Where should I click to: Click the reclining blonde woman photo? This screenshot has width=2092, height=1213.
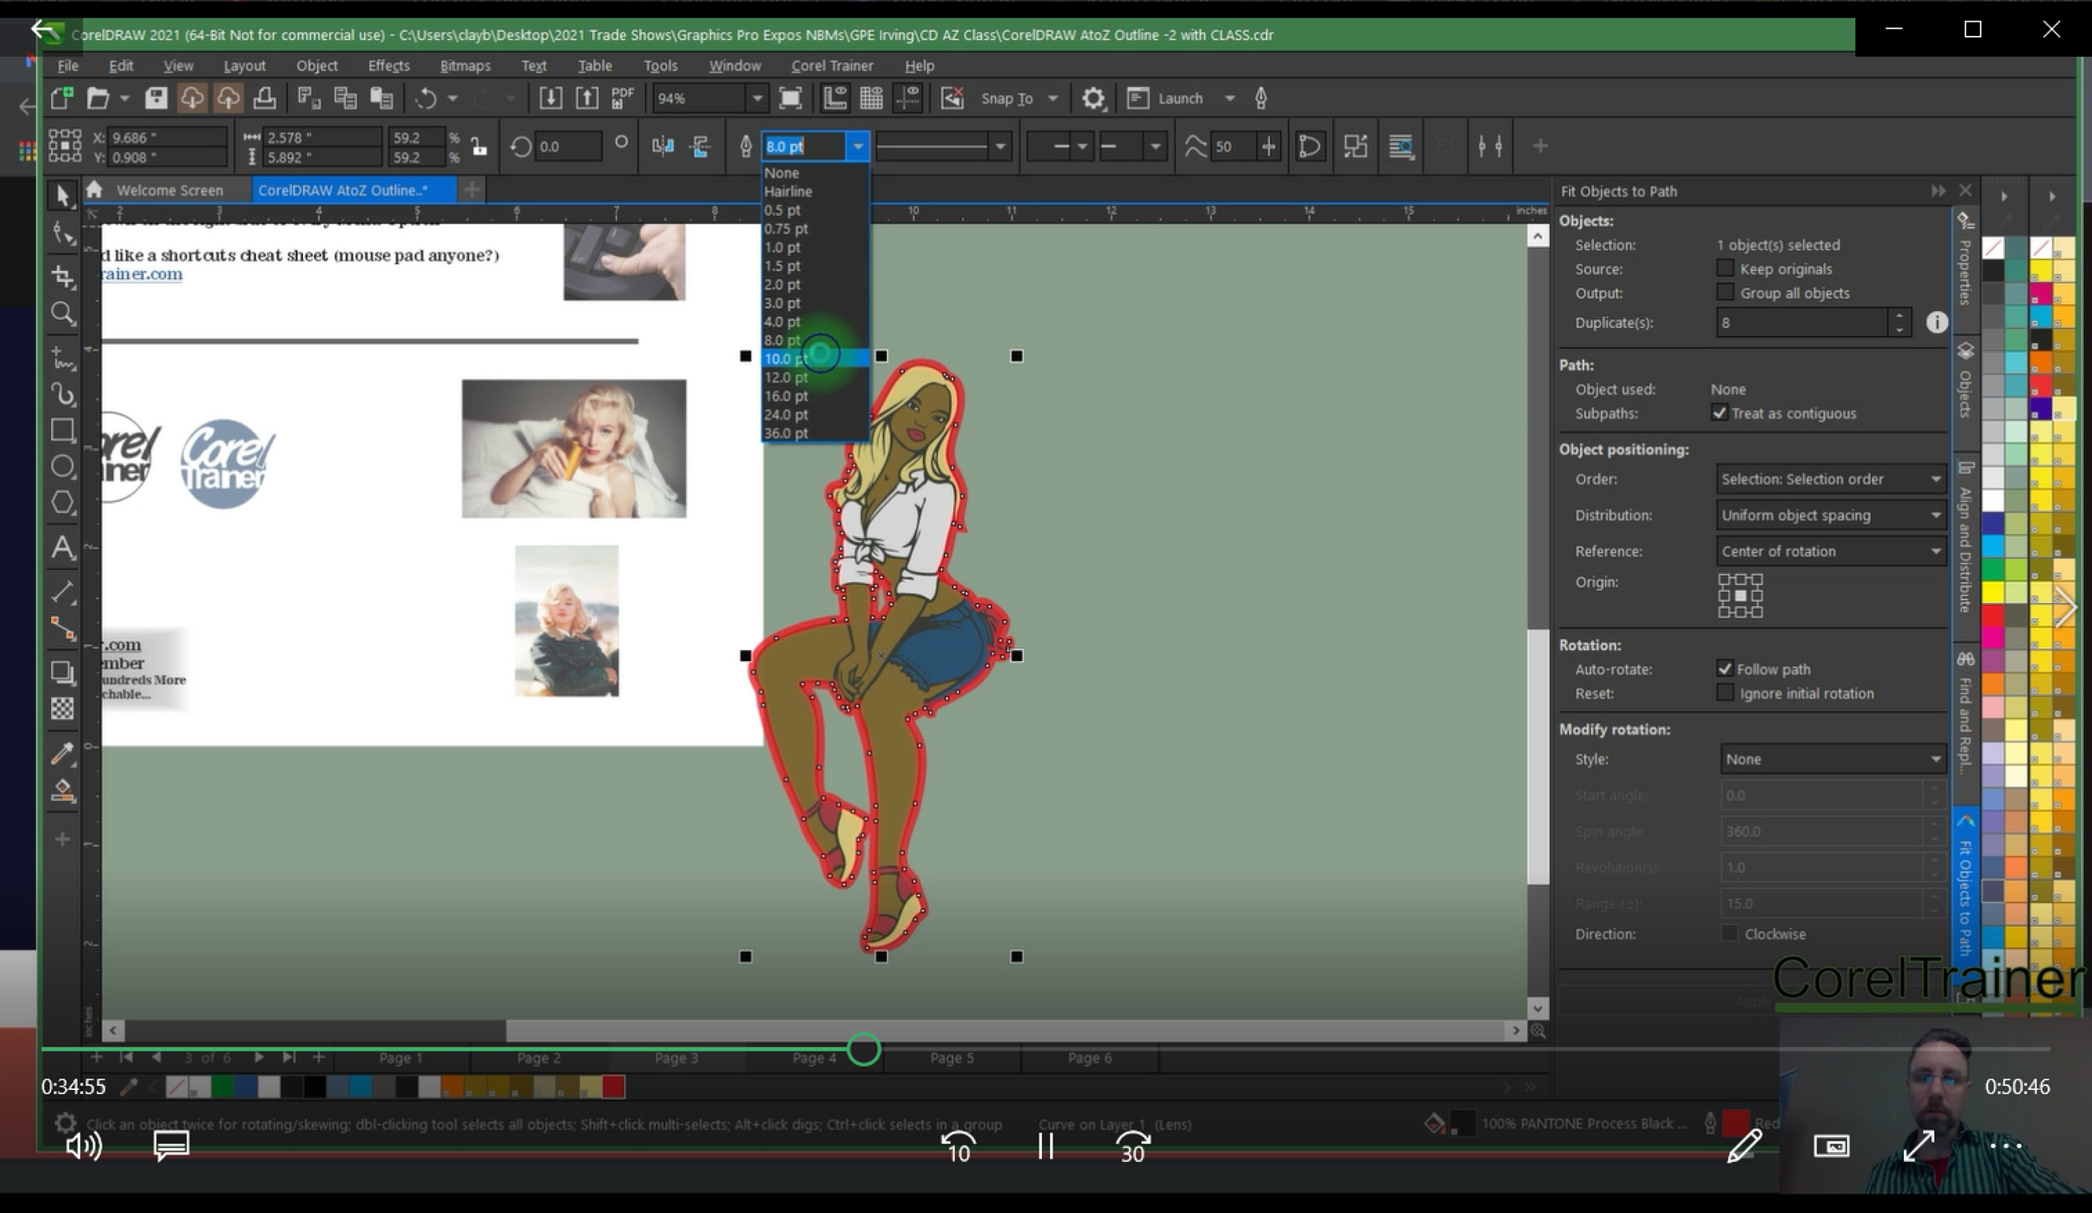tap(574, 448)
